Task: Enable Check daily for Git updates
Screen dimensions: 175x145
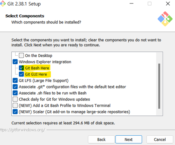Action: coord(15,99)
